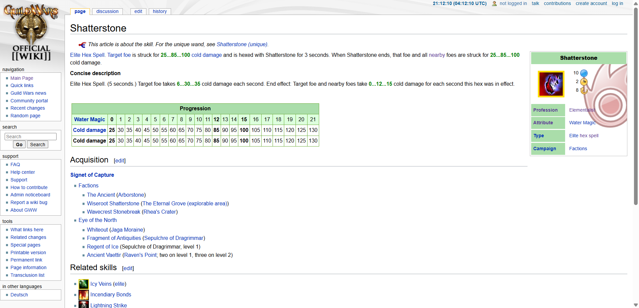Open Transclusion list link
The width and height of the screenshot is (639, 308).
point(27,275)
